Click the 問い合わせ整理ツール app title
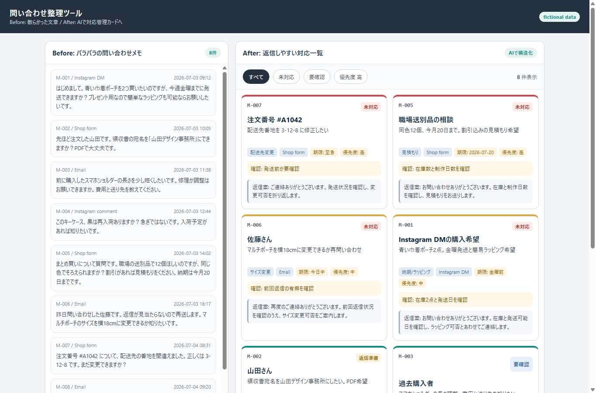The width and height of the screenshot is (596, 393). (46, 13)
